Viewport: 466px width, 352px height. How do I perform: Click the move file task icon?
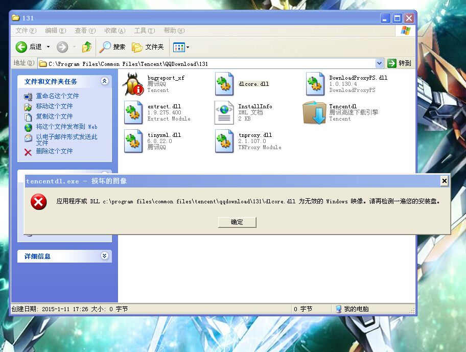click(28, 107)
